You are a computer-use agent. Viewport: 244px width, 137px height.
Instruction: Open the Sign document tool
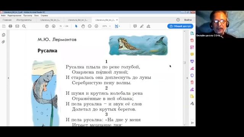click(x=148, y=26)
